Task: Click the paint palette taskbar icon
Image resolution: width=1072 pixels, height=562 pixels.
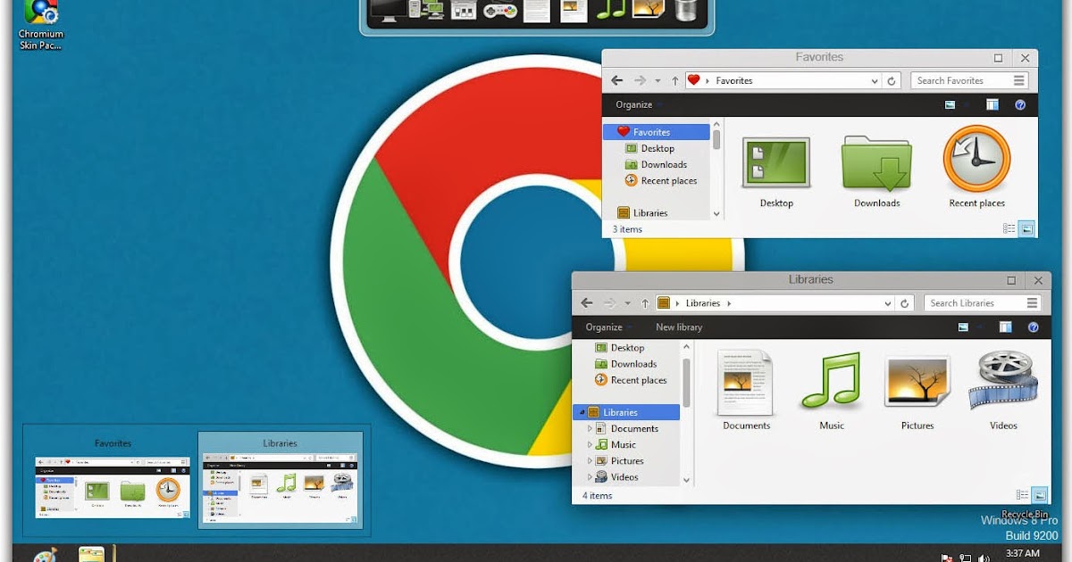Action: (x=46, y=554)
